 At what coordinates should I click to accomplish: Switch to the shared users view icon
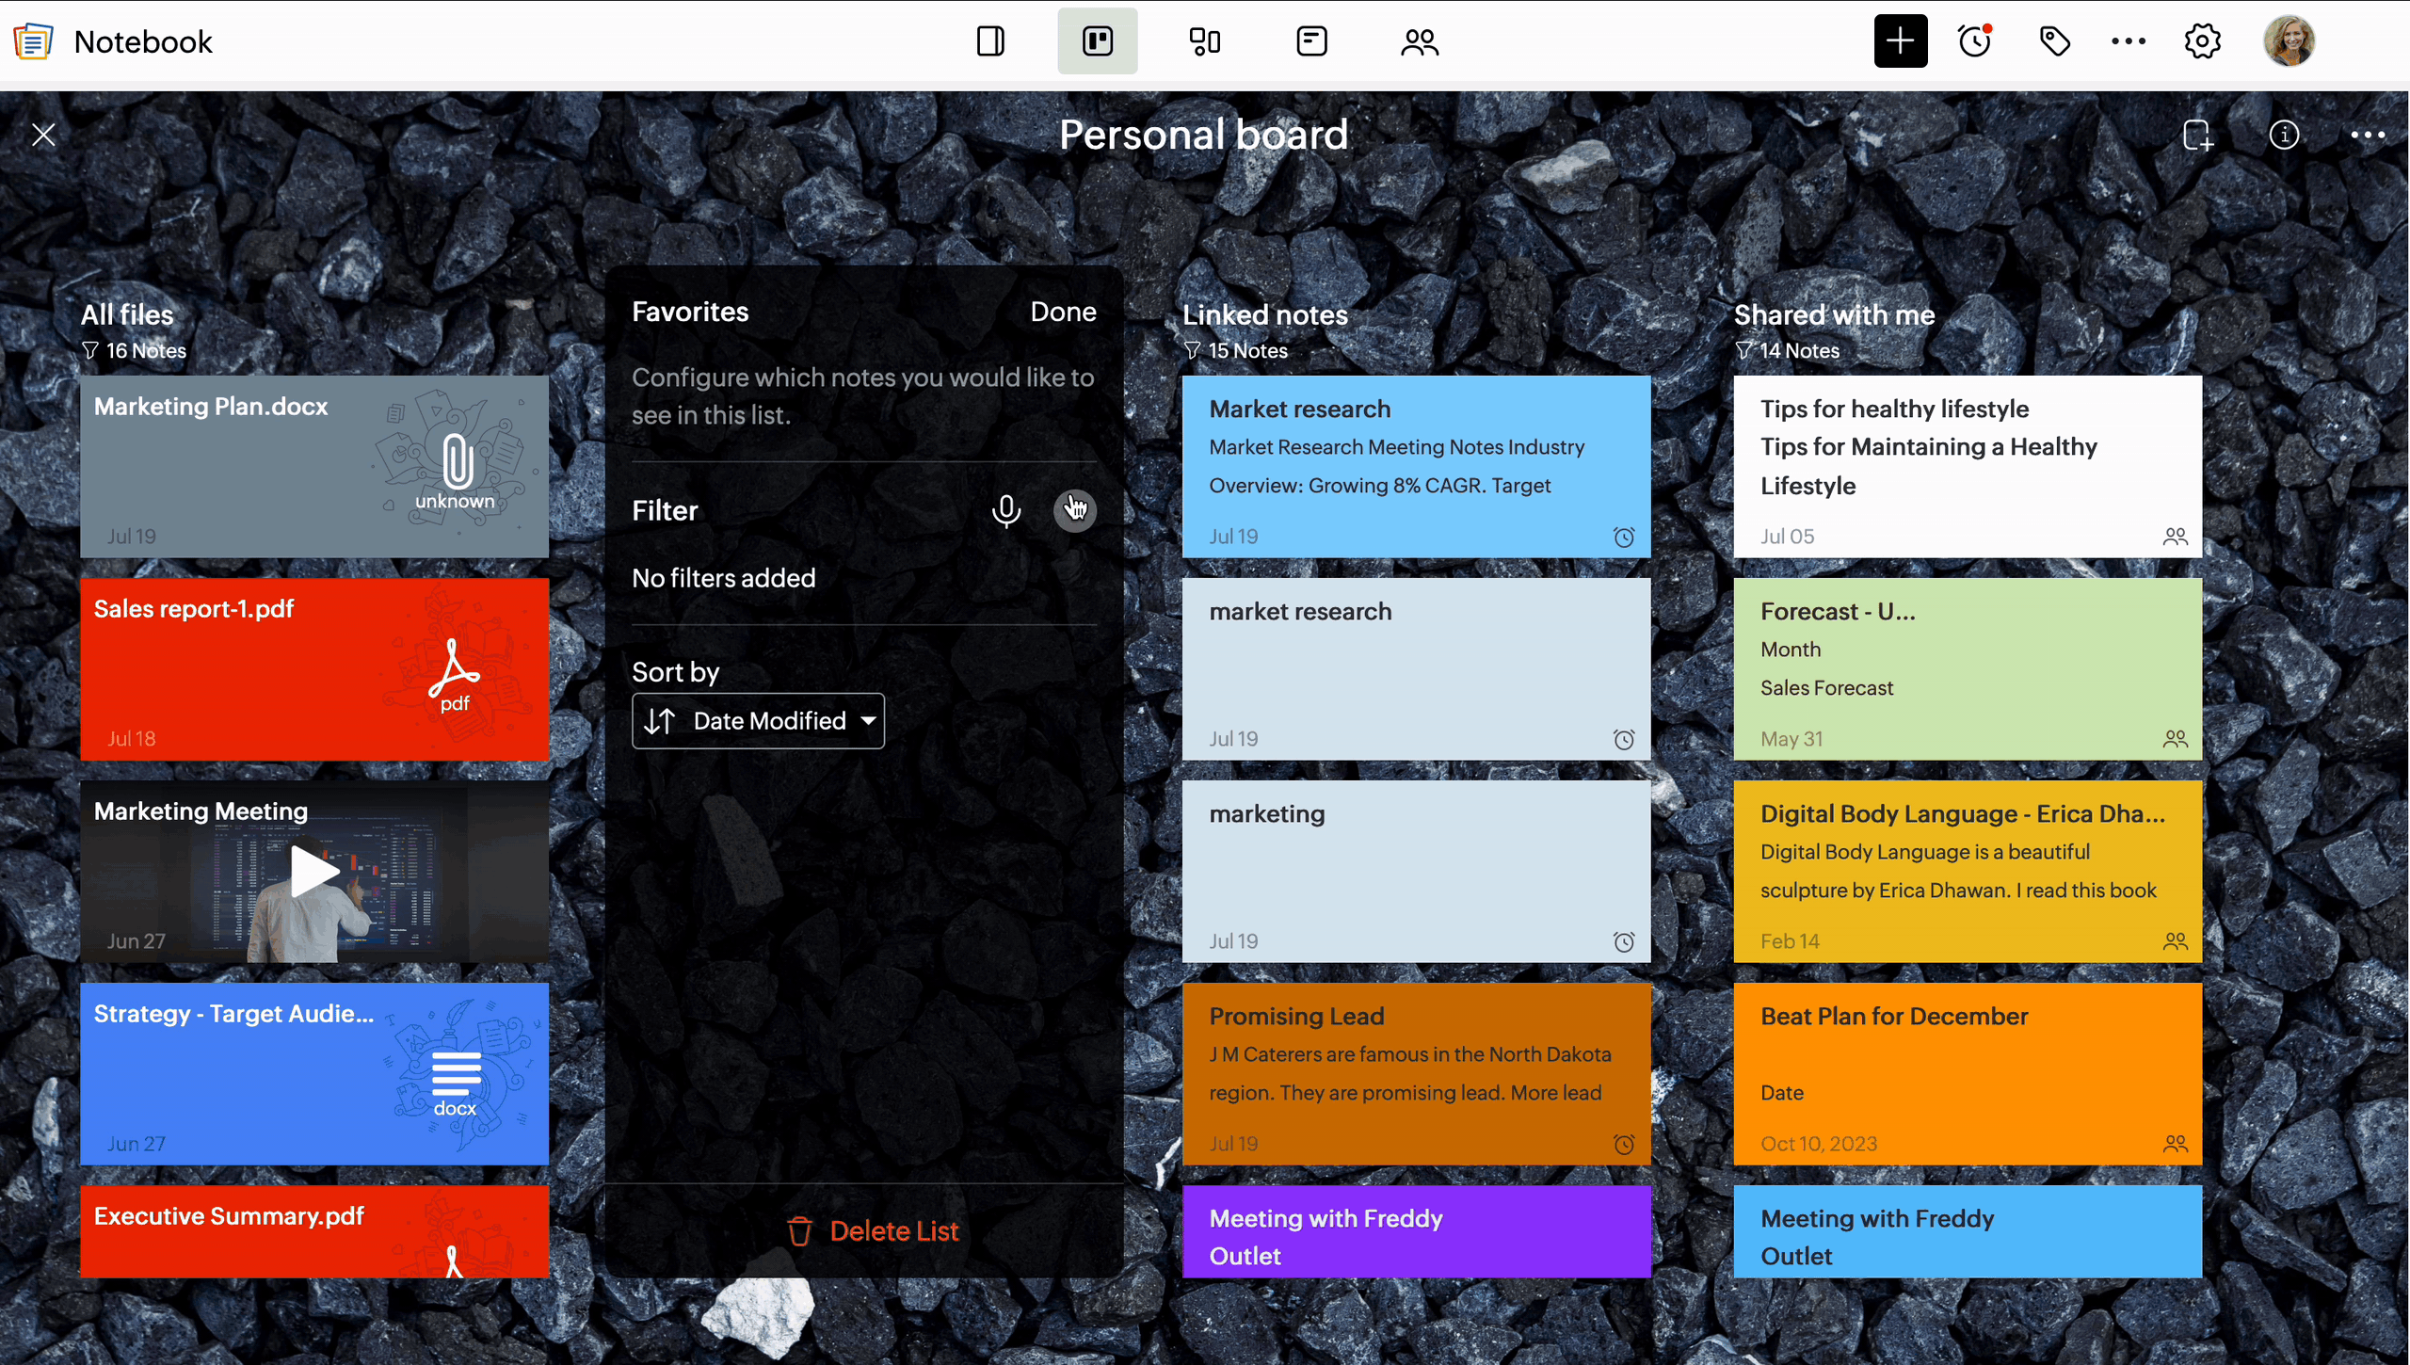tap(1419, 41)
